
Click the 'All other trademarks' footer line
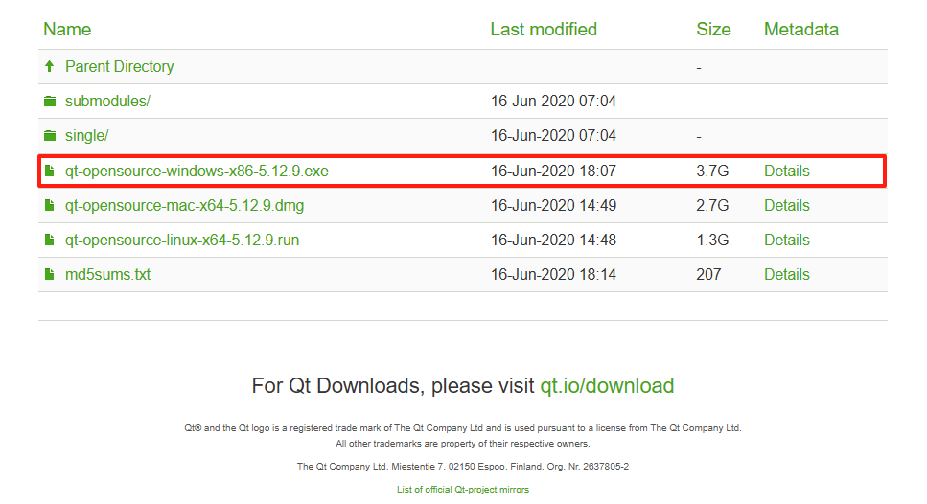coord(463,443)
